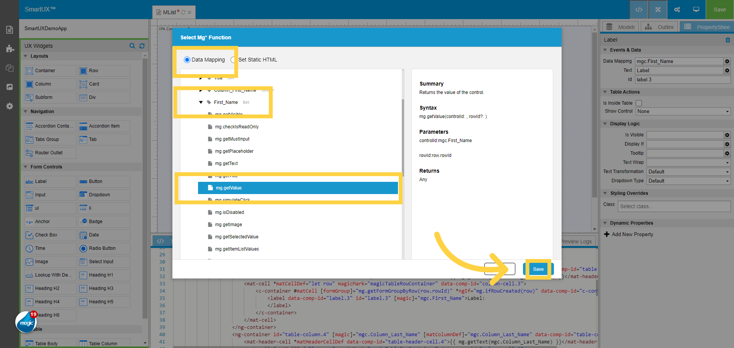Click the monitor preview icon in top toolbar
Viewport: 734px width, 348px height.
(x=695, y=10)
